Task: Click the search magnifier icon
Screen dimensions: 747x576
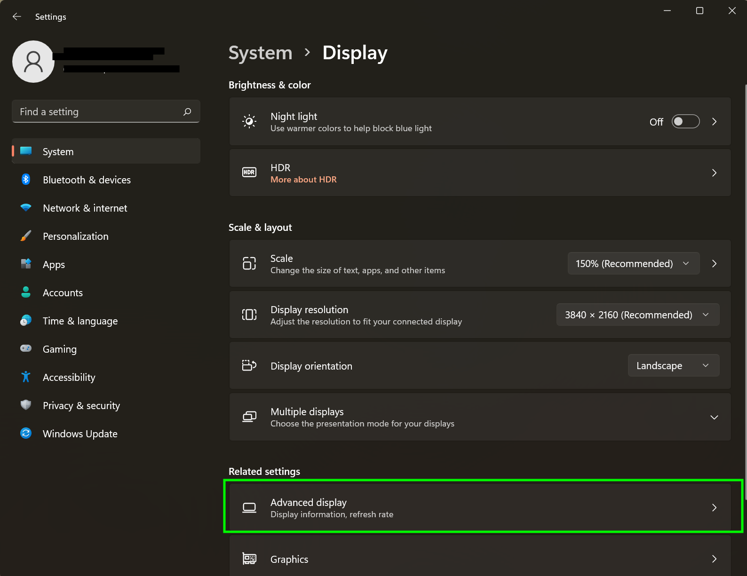Action: 187,111
